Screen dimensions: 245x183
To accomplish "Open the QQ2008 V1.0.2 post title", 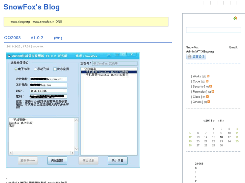I will [24, 38].
